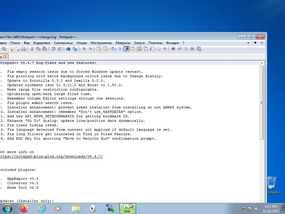
Task: Click the Save All toolbar icon
Action: coord(4,49)
